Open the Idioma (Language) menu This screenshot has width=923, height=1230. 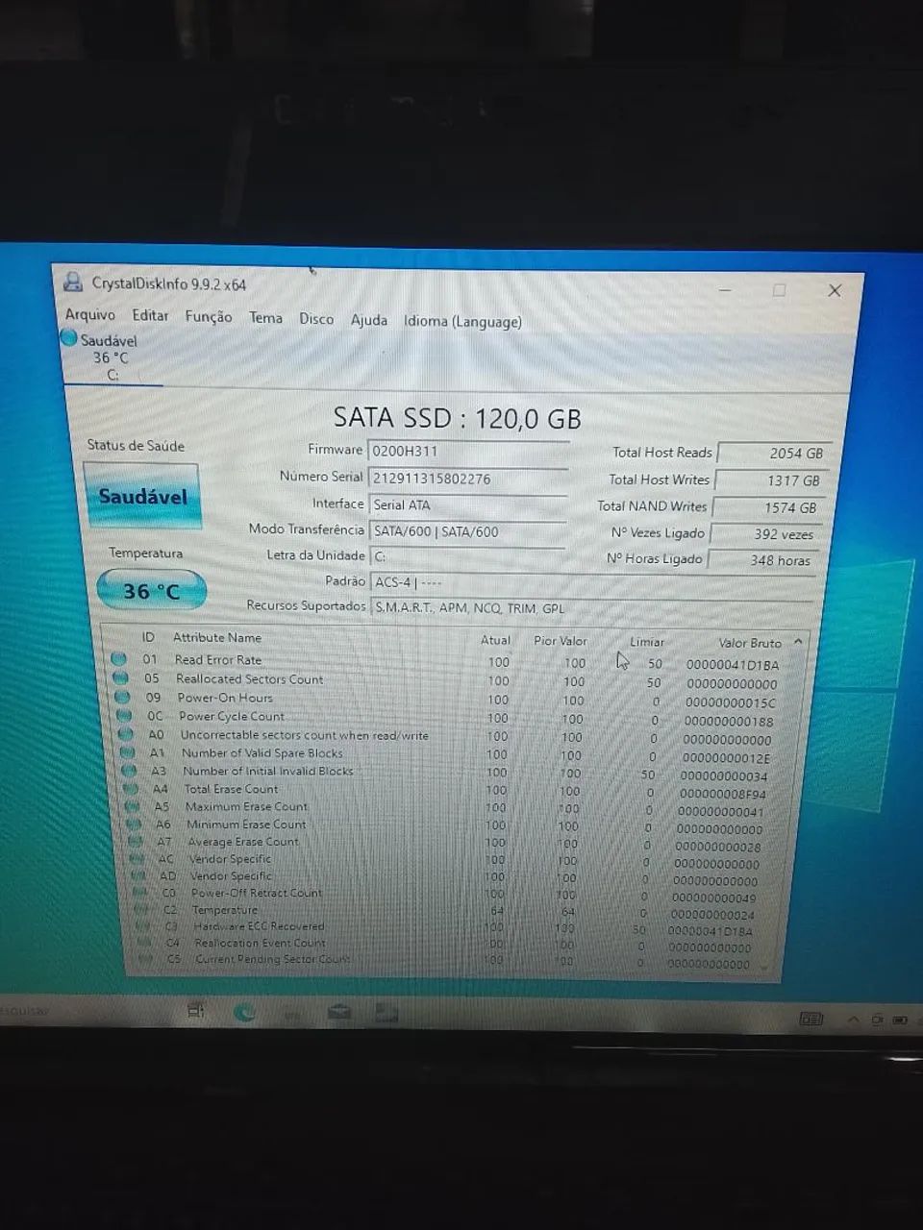tap(462, 321)
